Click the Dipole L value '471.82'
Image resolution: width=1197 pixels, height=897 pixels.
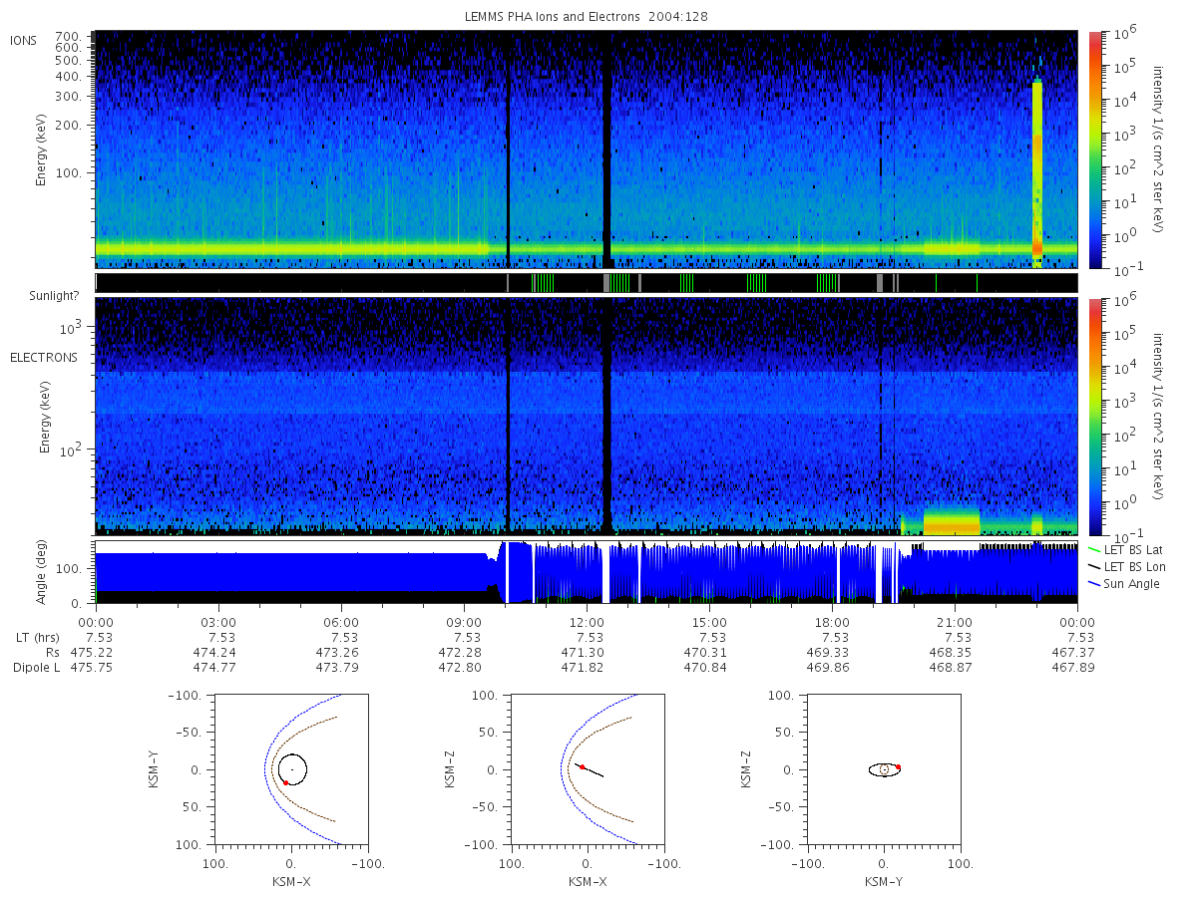581,668
